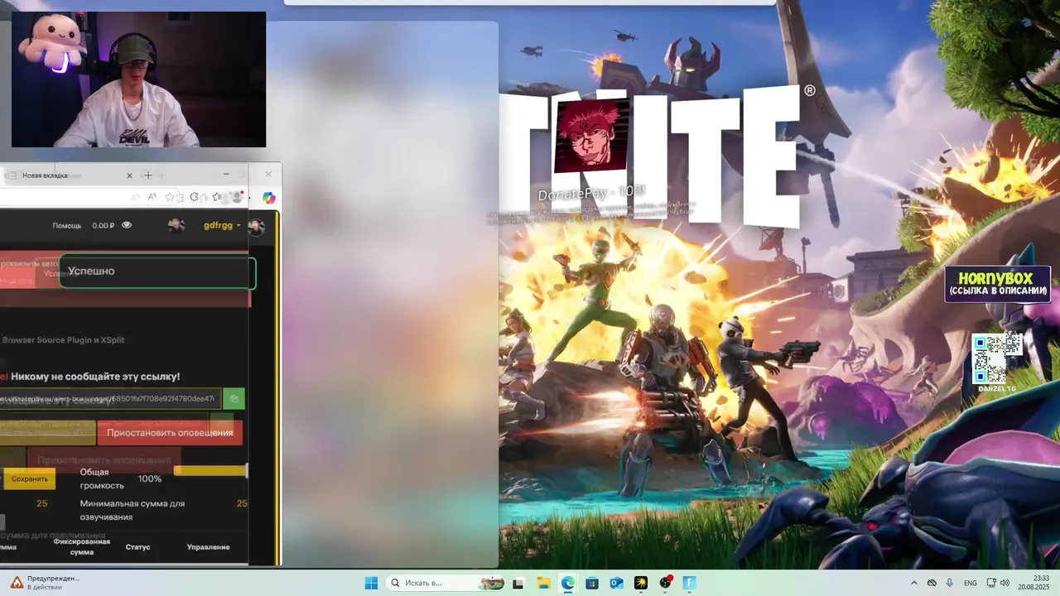This screenshot has height=596, width=1060.
Task: Copy the alert-box widget link
Action: tap(234, 399)
